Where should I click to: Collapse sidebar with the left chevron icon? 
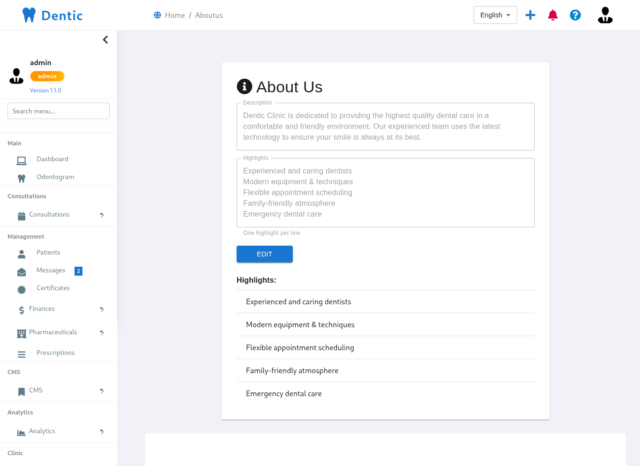[105, 40]
